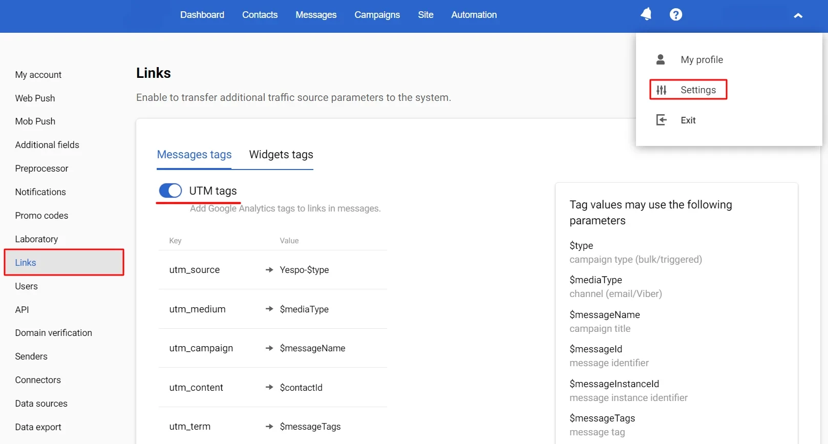Open Settings from the account menu
Image resolution: width=828 pixels, height=444 pixels.
[x=698, y=90]
